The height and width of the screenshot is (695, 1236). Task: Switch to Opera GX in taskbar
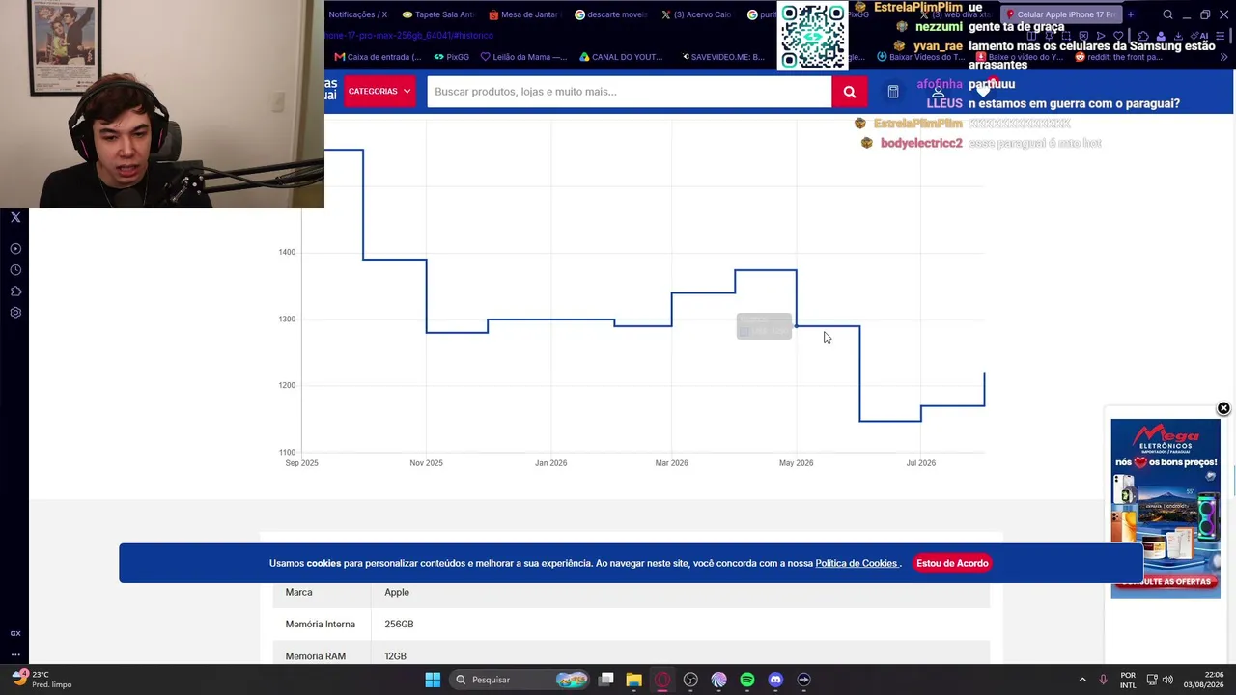click(662, 680)
